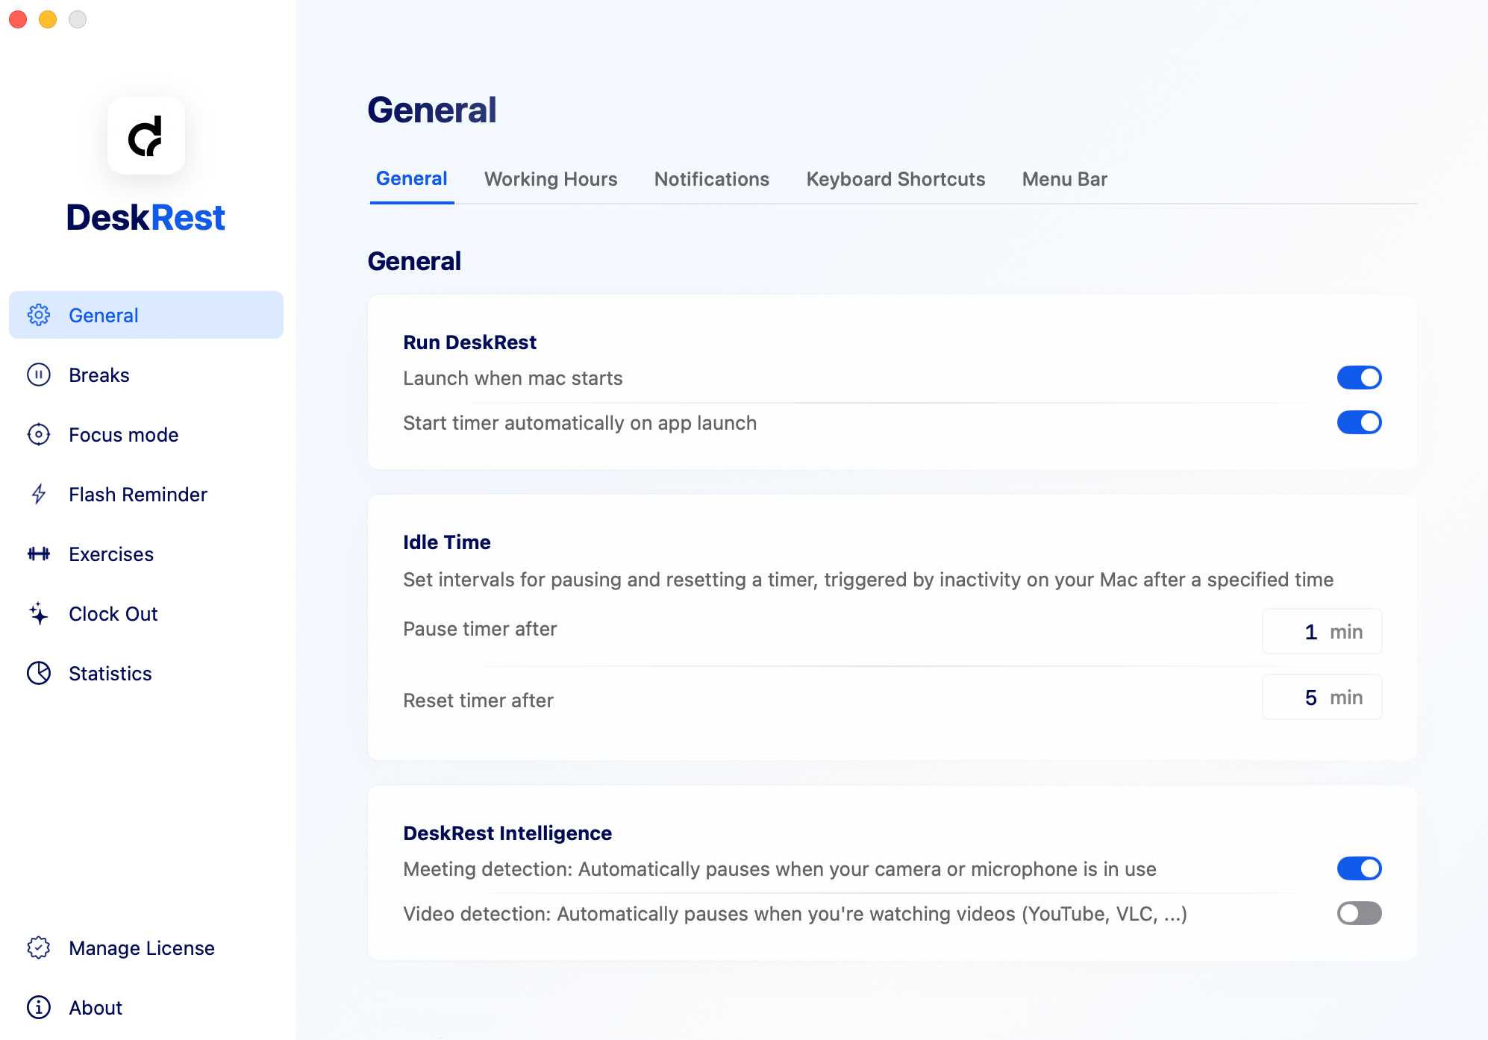Open Keyboard Shortcuts tab
This screenshot has height=1040, width=1488.
pos(895,179)
